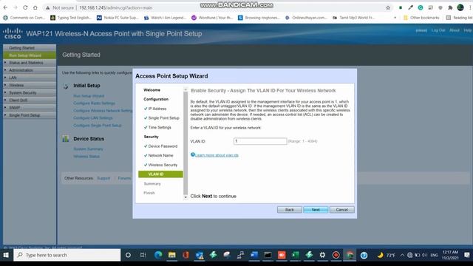The width and height of the screenshot is (473, 266).
Task: Click the Device Status chart icon
Action: click(66, 139)
